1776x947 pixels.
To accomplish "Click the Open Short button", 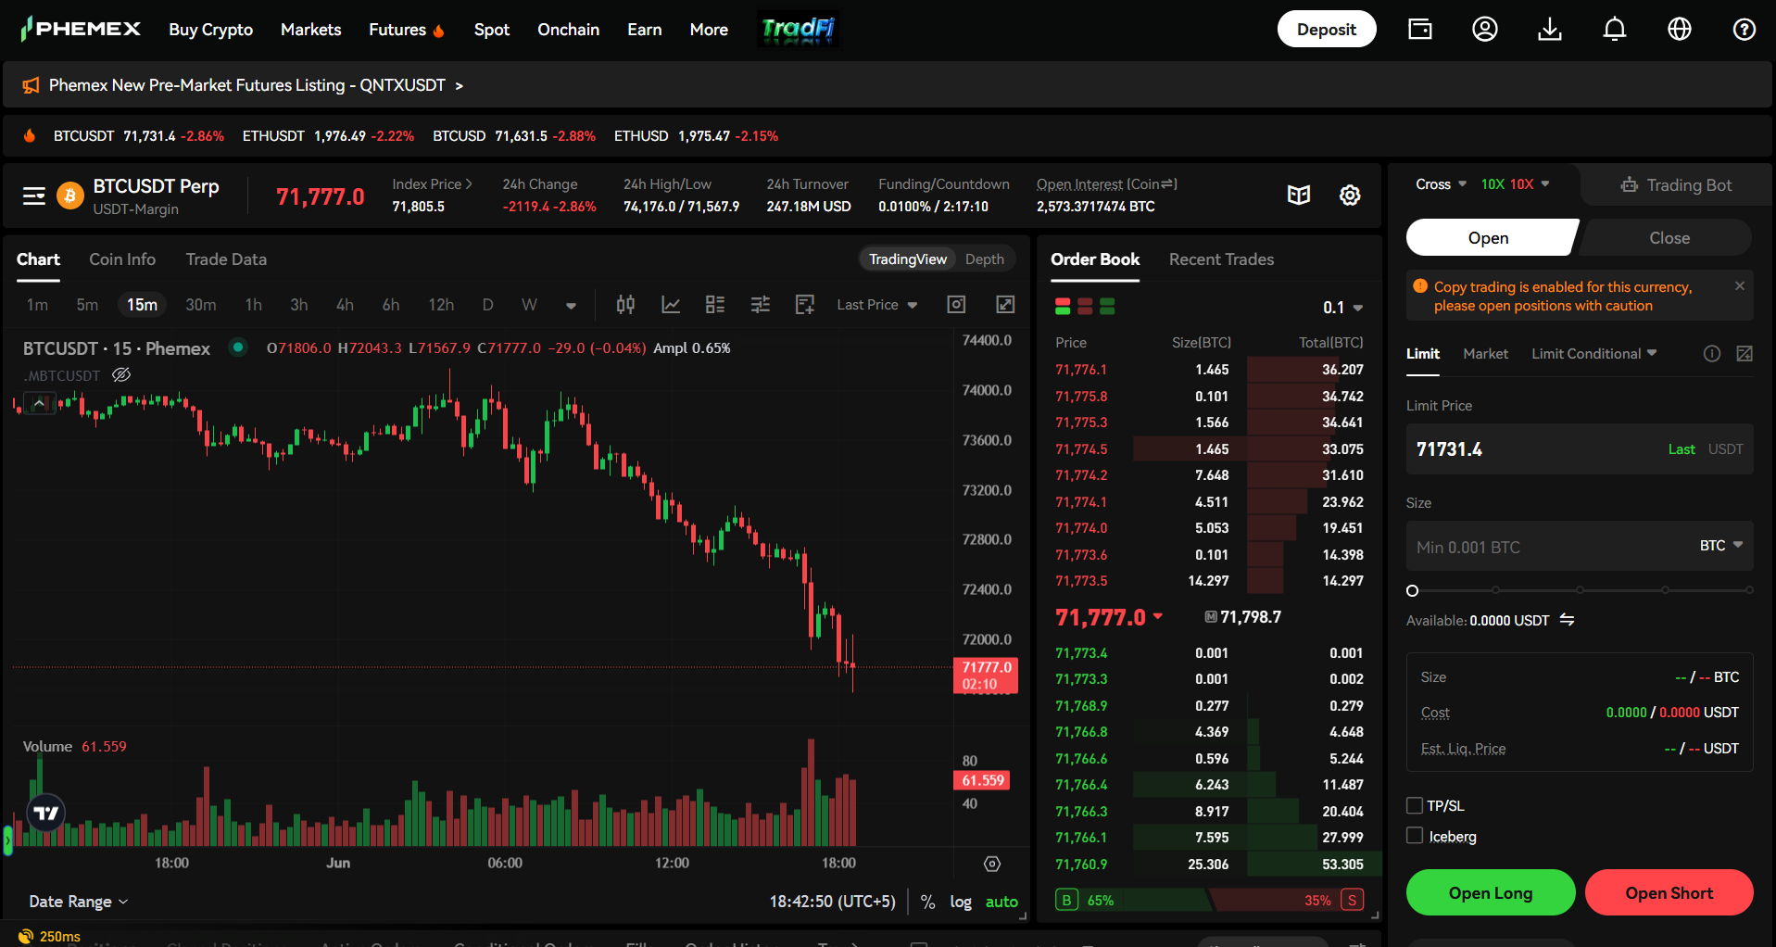I will 1669,893.
